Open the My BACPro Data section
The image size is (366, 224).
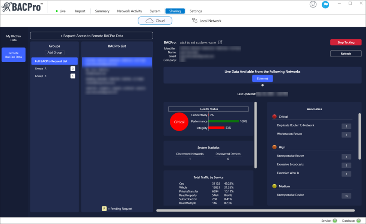click(x=14, y=38)
